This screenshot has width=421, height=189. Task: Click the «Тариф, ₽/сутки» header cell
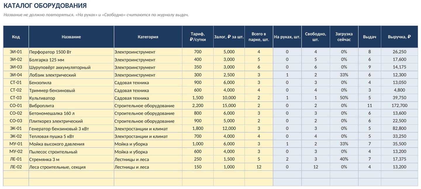(198, 37)
